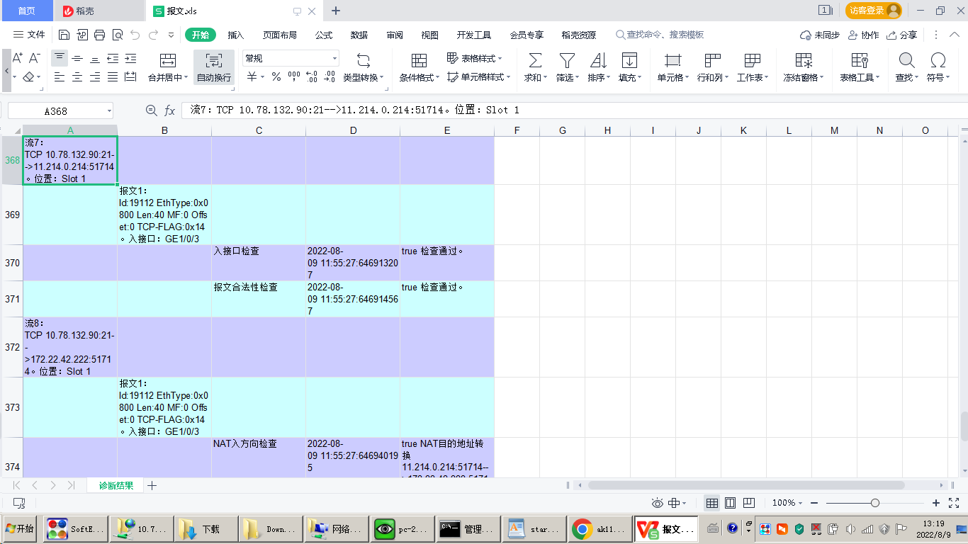
Task: Decrease font size with the A- icon
Action: coord(34,58)
